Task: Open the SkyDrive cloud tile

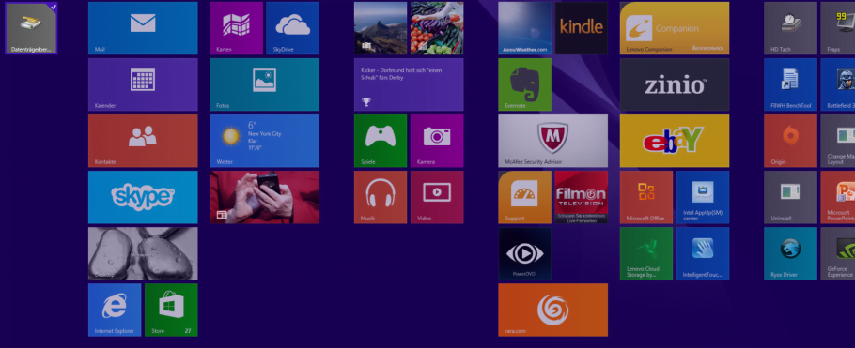Action: (293, 28)
